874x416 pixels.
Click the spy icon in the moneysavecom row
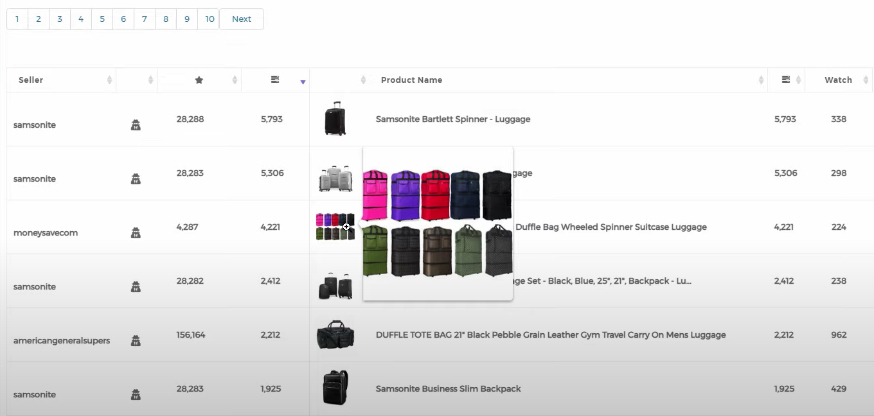coord(136,232)
